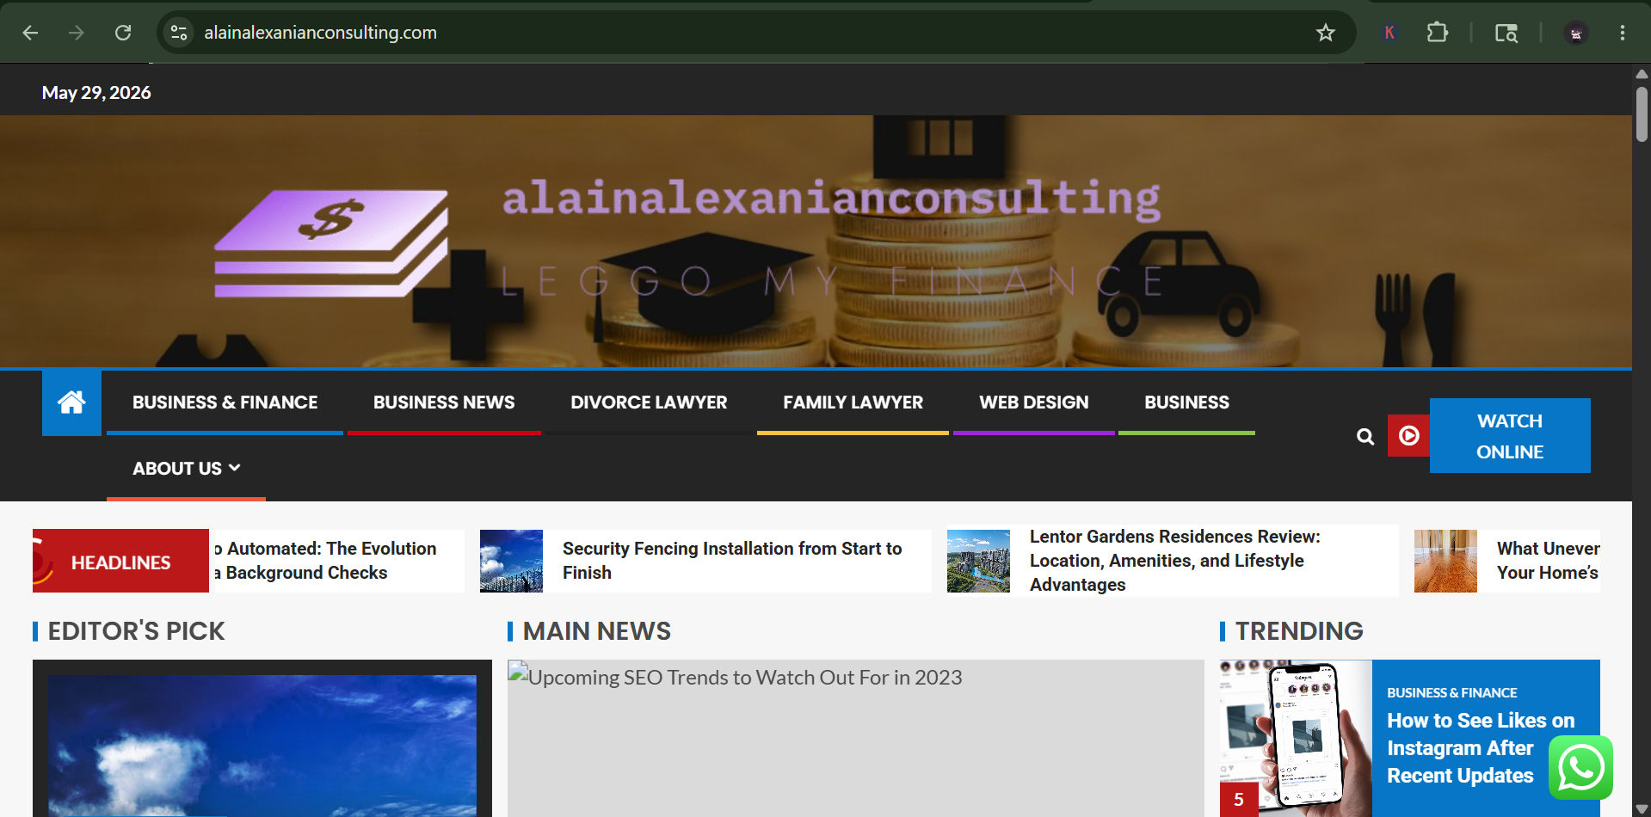The height and width of the screenshot is (817, 1651).
Task: Click the Watch Online button
Action: point(1510,436)
